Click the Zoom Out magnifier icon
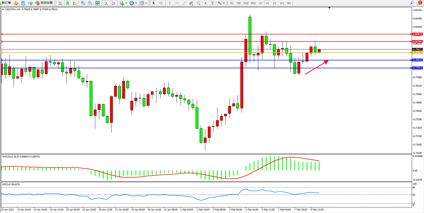The width and height of the screenshot is (424, 213). 90,3
